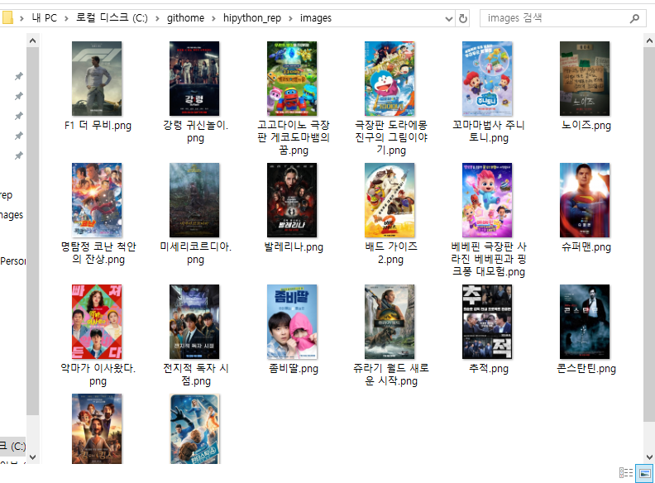Select the 좀비딸.png poster thumbnail
The width and height of the screenshot is (655, 483).
coord(292,322)
